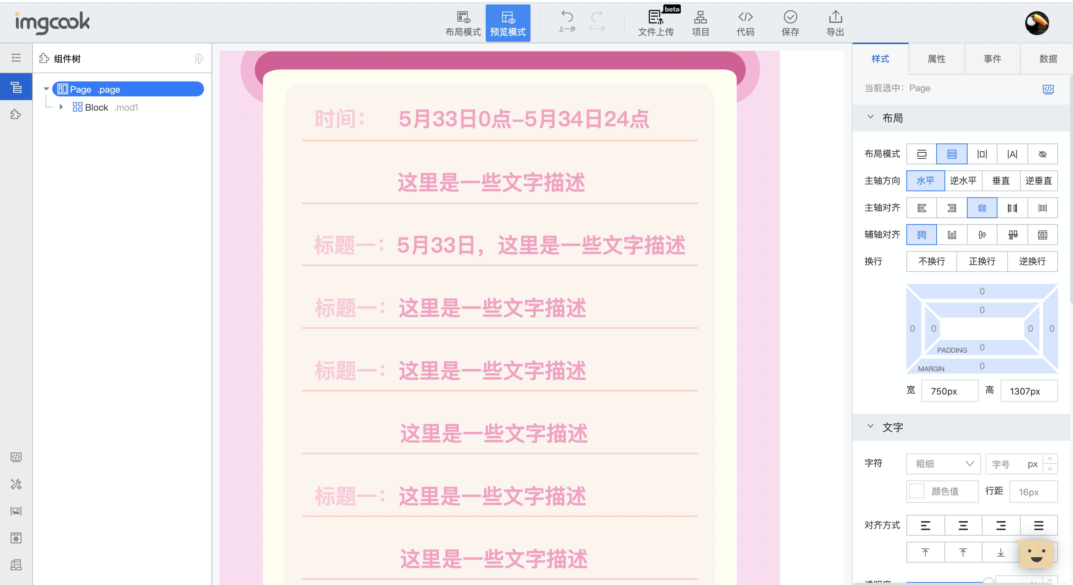Click the 字号 font size field
The image size is (1073, 585).
click(x=1014, y=464)
